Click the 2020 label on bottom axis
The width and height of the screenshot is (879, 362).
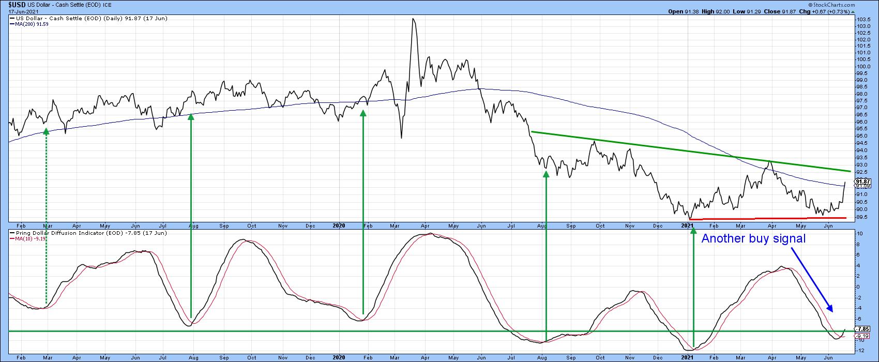[x=339, y=357]
